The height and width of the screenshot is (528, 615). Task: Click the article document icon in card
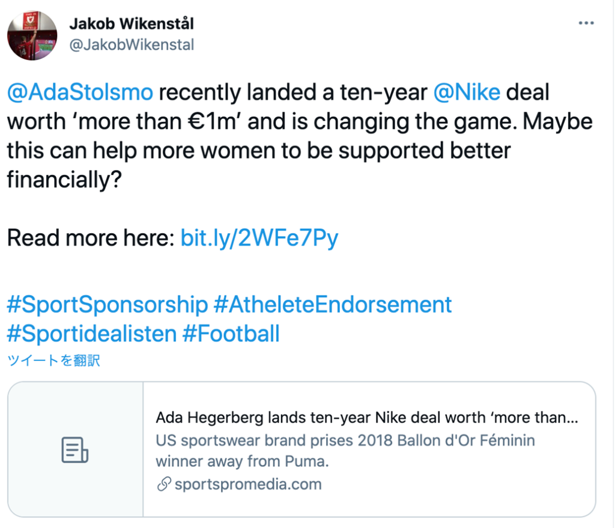pyautogui.click(x=75, y=449)
